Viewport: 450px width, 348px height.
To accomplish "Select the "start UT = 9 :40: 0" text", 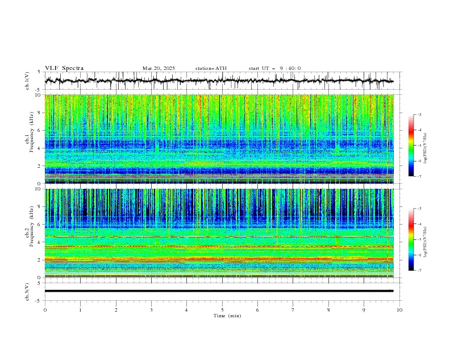I will (274, 68).
